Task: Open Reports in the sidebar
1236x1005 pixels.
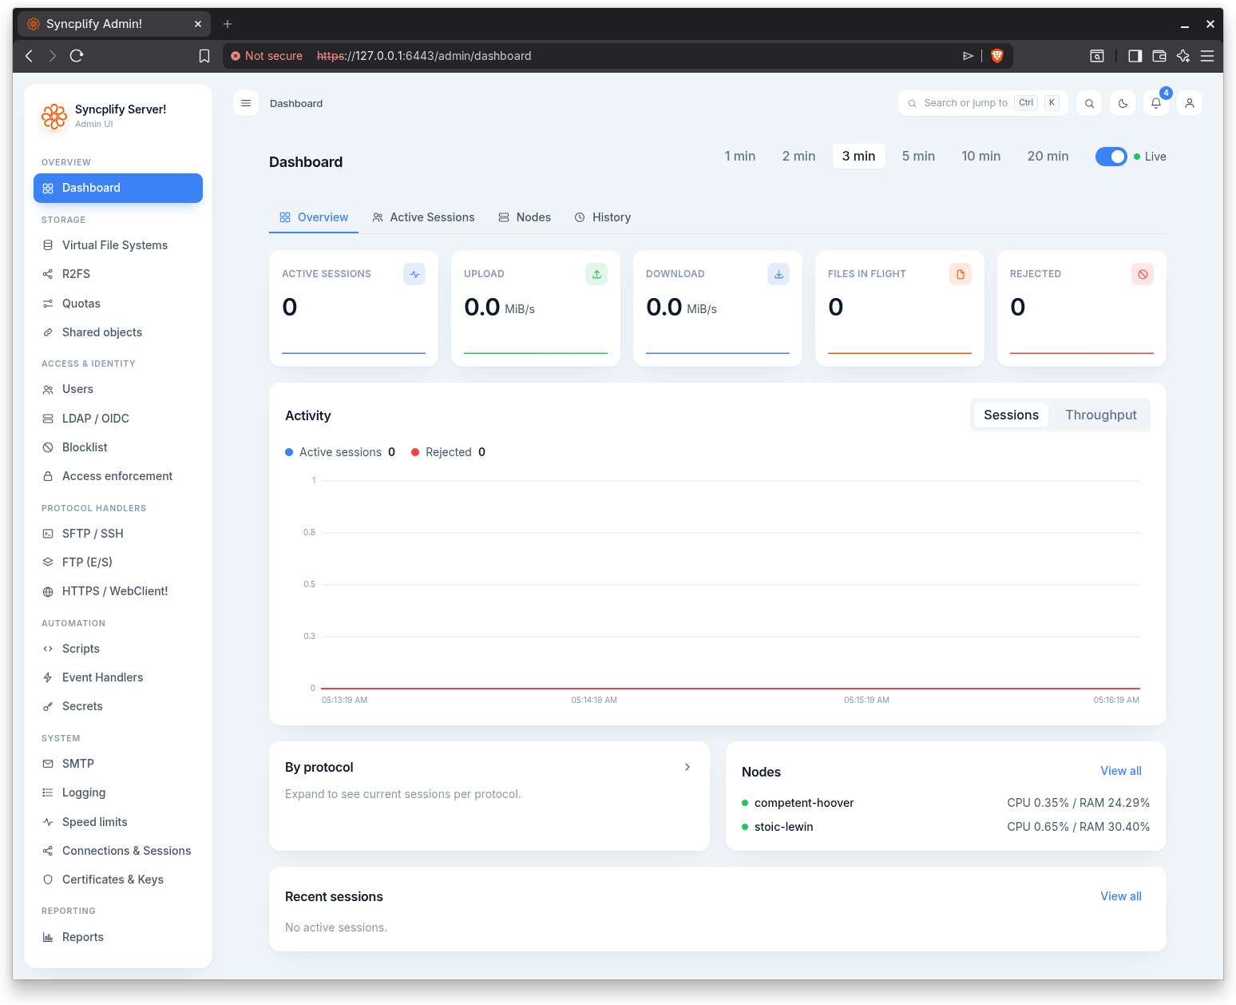Action: [x=118, y=937]
